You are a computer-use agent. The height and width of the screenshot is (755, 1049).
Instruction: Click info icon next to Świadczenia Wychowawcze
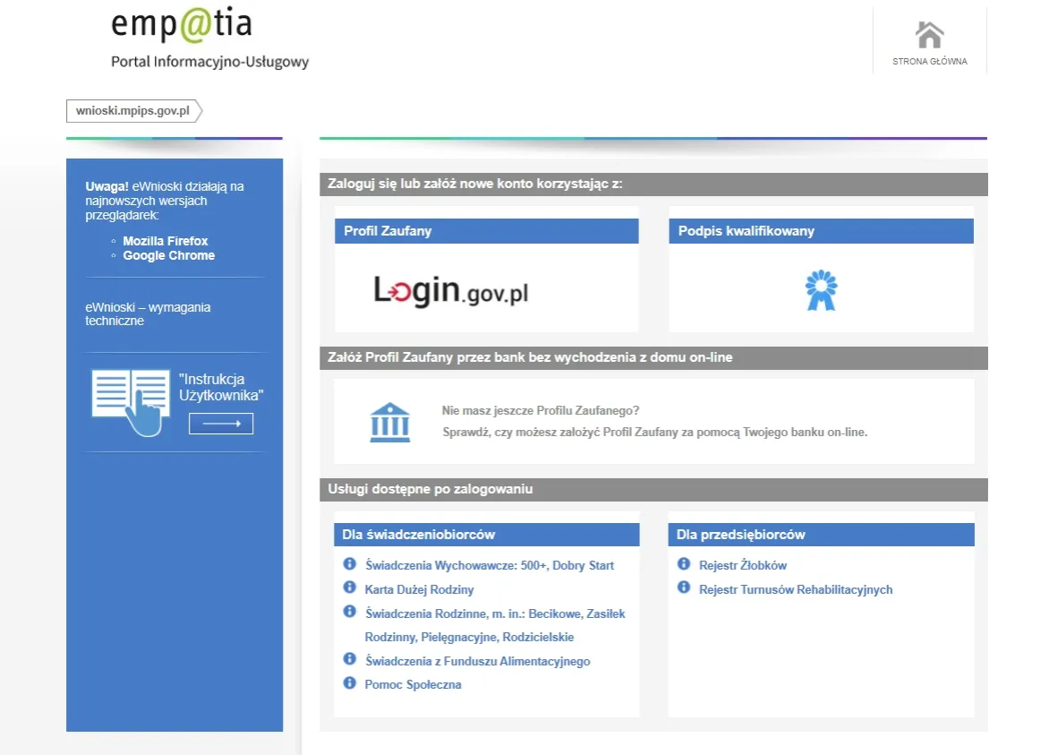350,564
